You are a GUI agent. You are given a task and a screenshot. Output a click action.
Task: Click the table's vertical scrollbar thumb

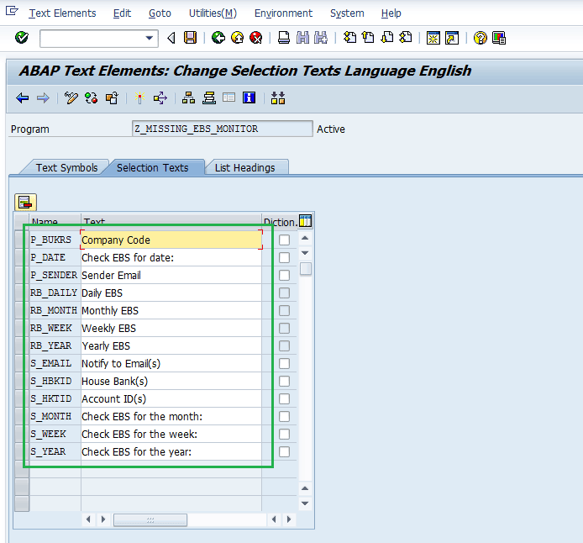point(305,268)
